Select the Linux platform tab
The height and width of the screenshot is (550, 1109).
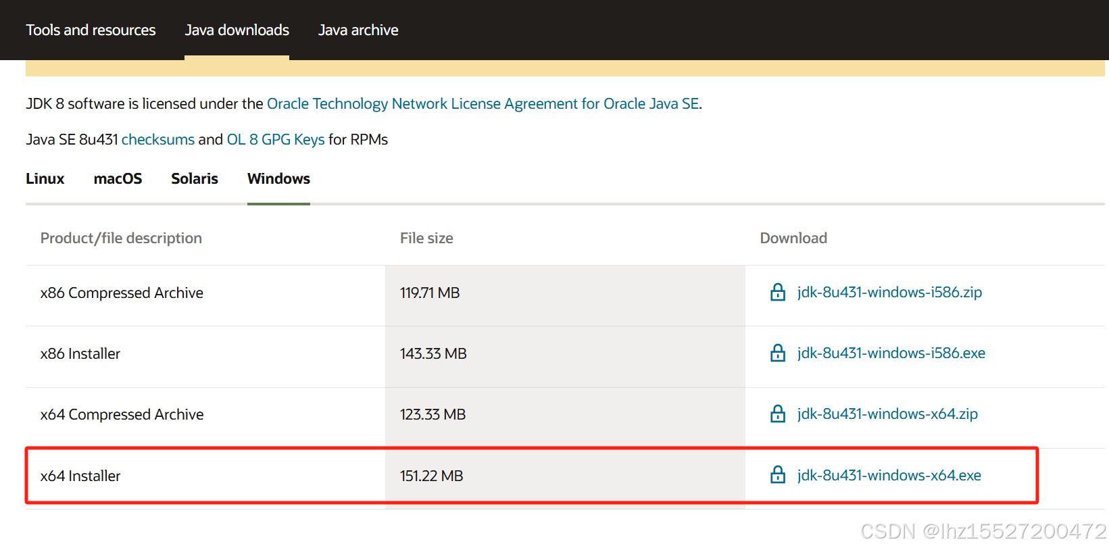[x=45, y=178]
